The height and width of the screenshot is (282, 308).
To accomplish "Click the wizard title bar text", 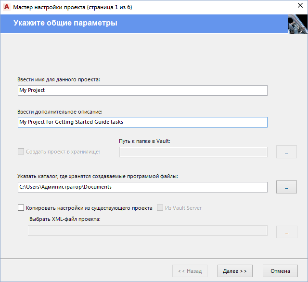I will (72, 7).
